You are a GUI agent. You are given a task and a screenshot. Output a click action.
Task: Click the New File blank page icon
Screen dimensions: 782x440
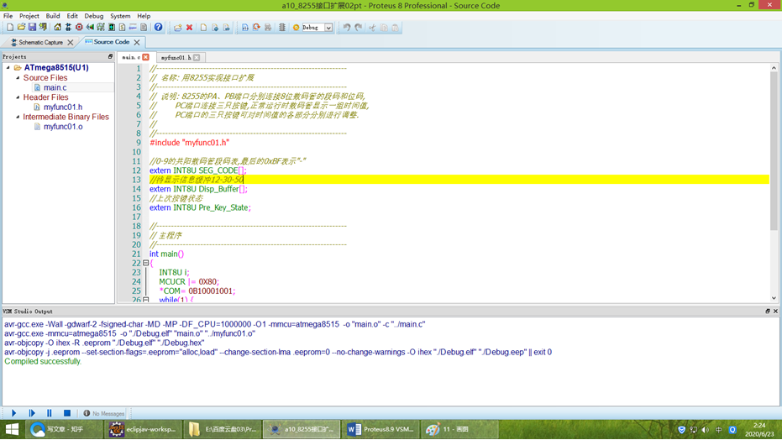tap(203, 28)
